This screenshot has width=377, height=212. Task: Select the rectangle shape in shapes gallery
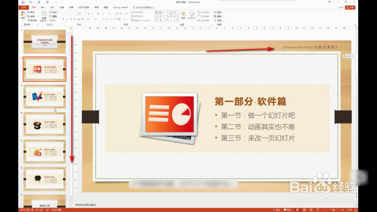click(x=171, y=13)
